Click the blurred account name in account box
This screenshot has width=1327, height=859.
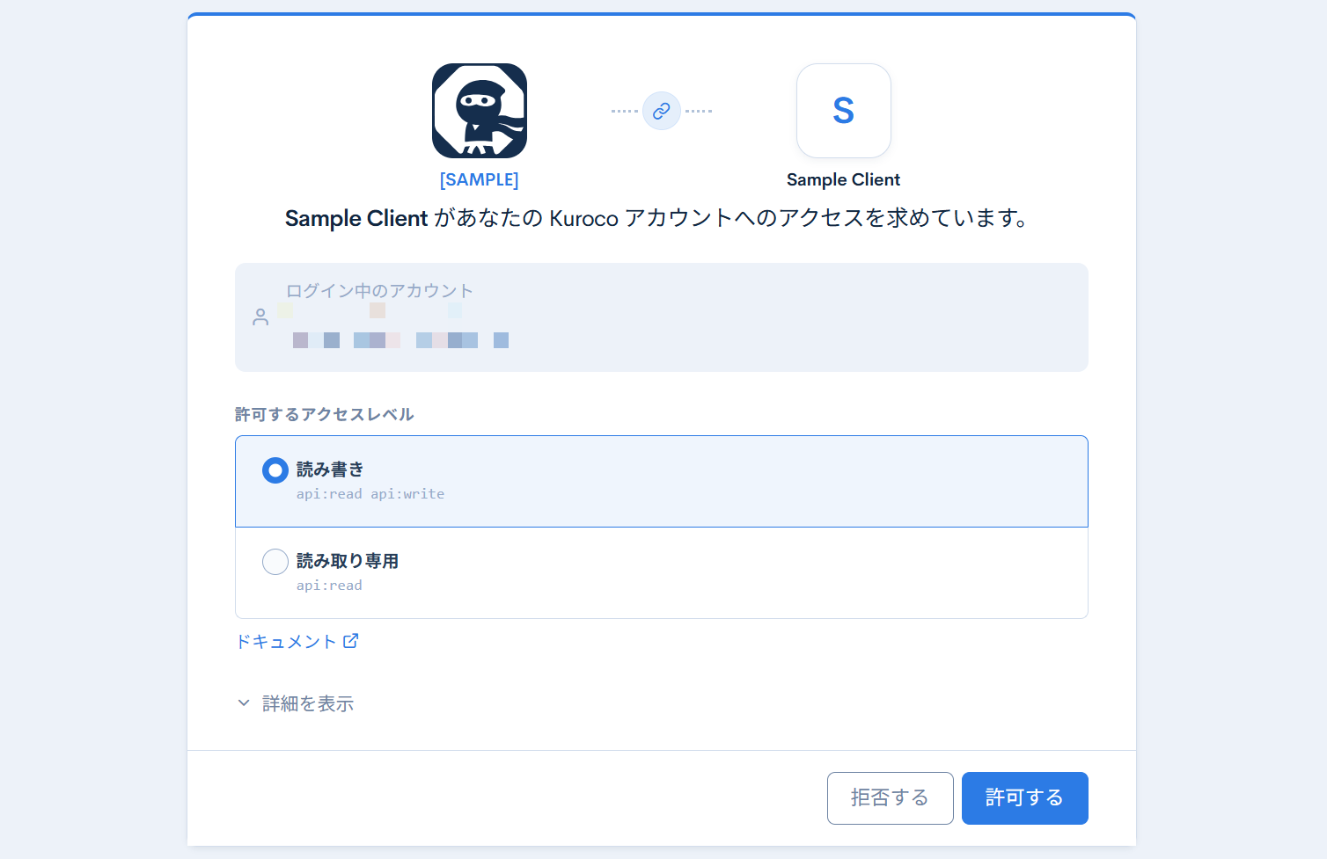[x=400, y=340]
